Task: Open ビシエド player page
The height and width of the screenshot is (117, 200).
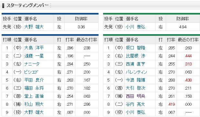Action: pyautogui.click(x=31, y=72)
